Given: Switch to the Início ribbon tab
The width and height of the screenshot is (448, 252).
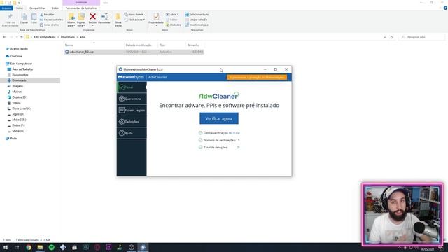Looking at the screenshot, I should coord(20,8).
